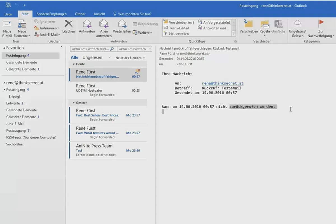This screenshot has width=336, height=224.
Task: Delete the message with Löschen
Action: [69, 27]
